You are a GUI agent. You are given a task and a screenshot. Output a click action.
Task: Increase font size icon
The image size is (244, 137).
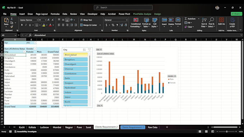tap(48, 20)
